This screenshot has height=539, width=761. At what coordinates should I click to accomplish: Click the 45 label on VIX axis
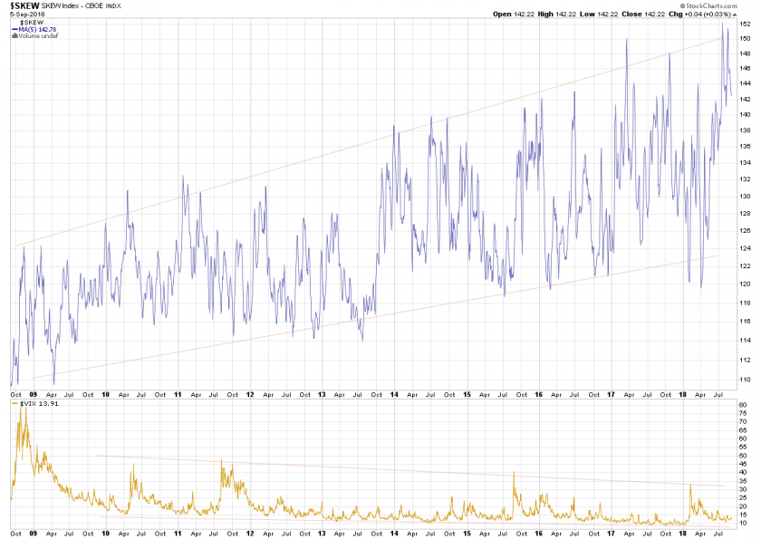pos(743,464)
